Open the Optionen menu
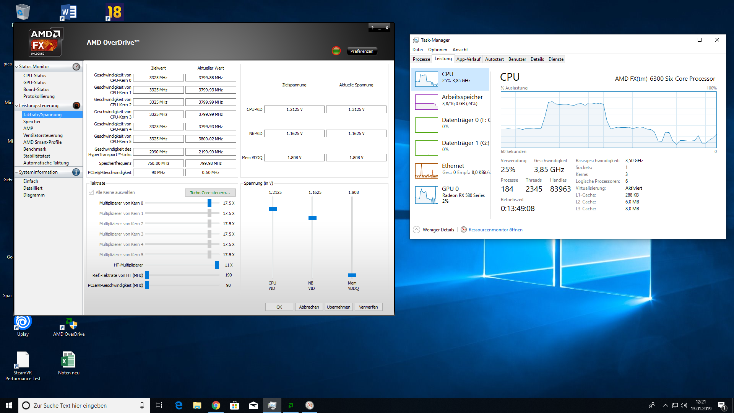Image resolution: width=734 pixels, height=413 pixels. [437, 50]
